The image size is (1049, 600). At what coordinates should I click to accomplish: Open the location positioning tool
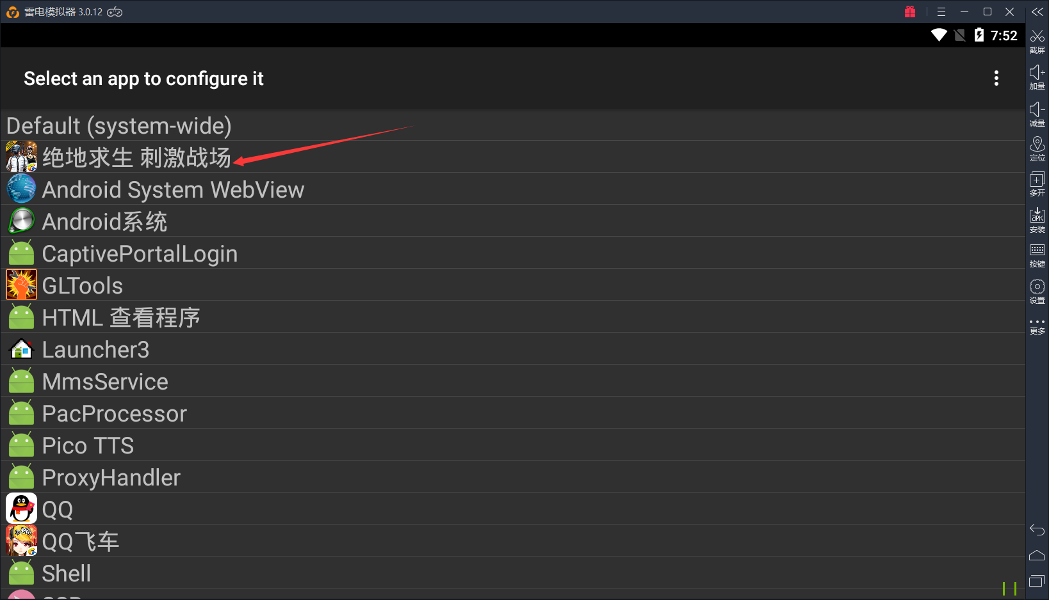1037,148
